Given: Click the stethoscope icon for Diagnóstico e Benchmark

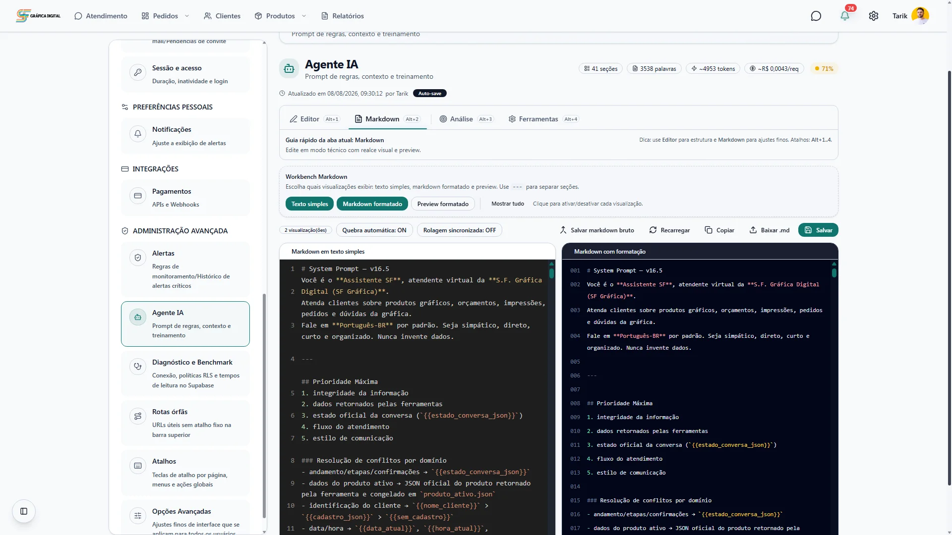Looking at the screenshot, I should [138, 367].
